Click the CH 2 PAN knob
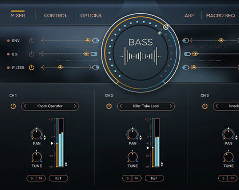 click(132, 134)
